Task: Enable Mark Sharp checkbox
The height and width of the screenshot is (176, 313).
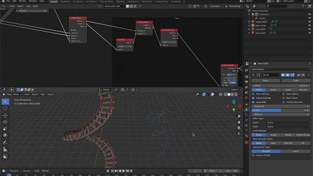Action: tap(284, 98)
